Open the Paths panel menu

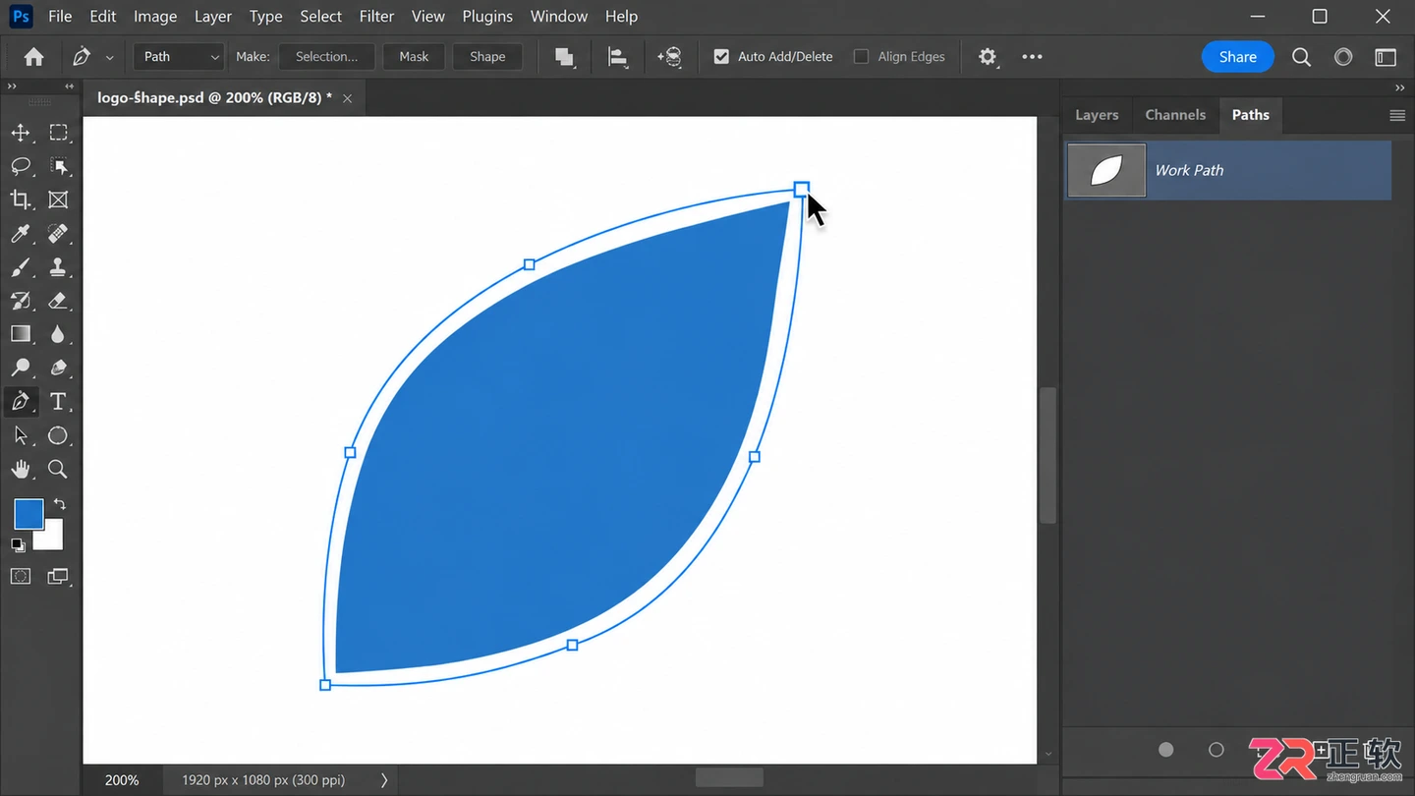click(x=1396, y=115)
